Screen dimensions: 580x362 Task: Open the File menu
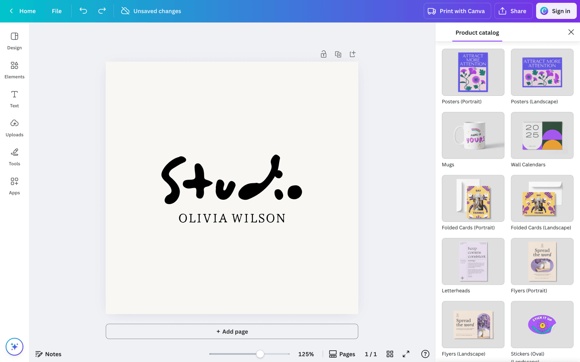[56, 11]
